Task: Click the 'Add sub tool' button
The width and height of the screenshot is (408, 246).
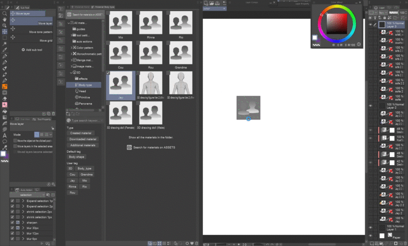Action: (32, 50)
